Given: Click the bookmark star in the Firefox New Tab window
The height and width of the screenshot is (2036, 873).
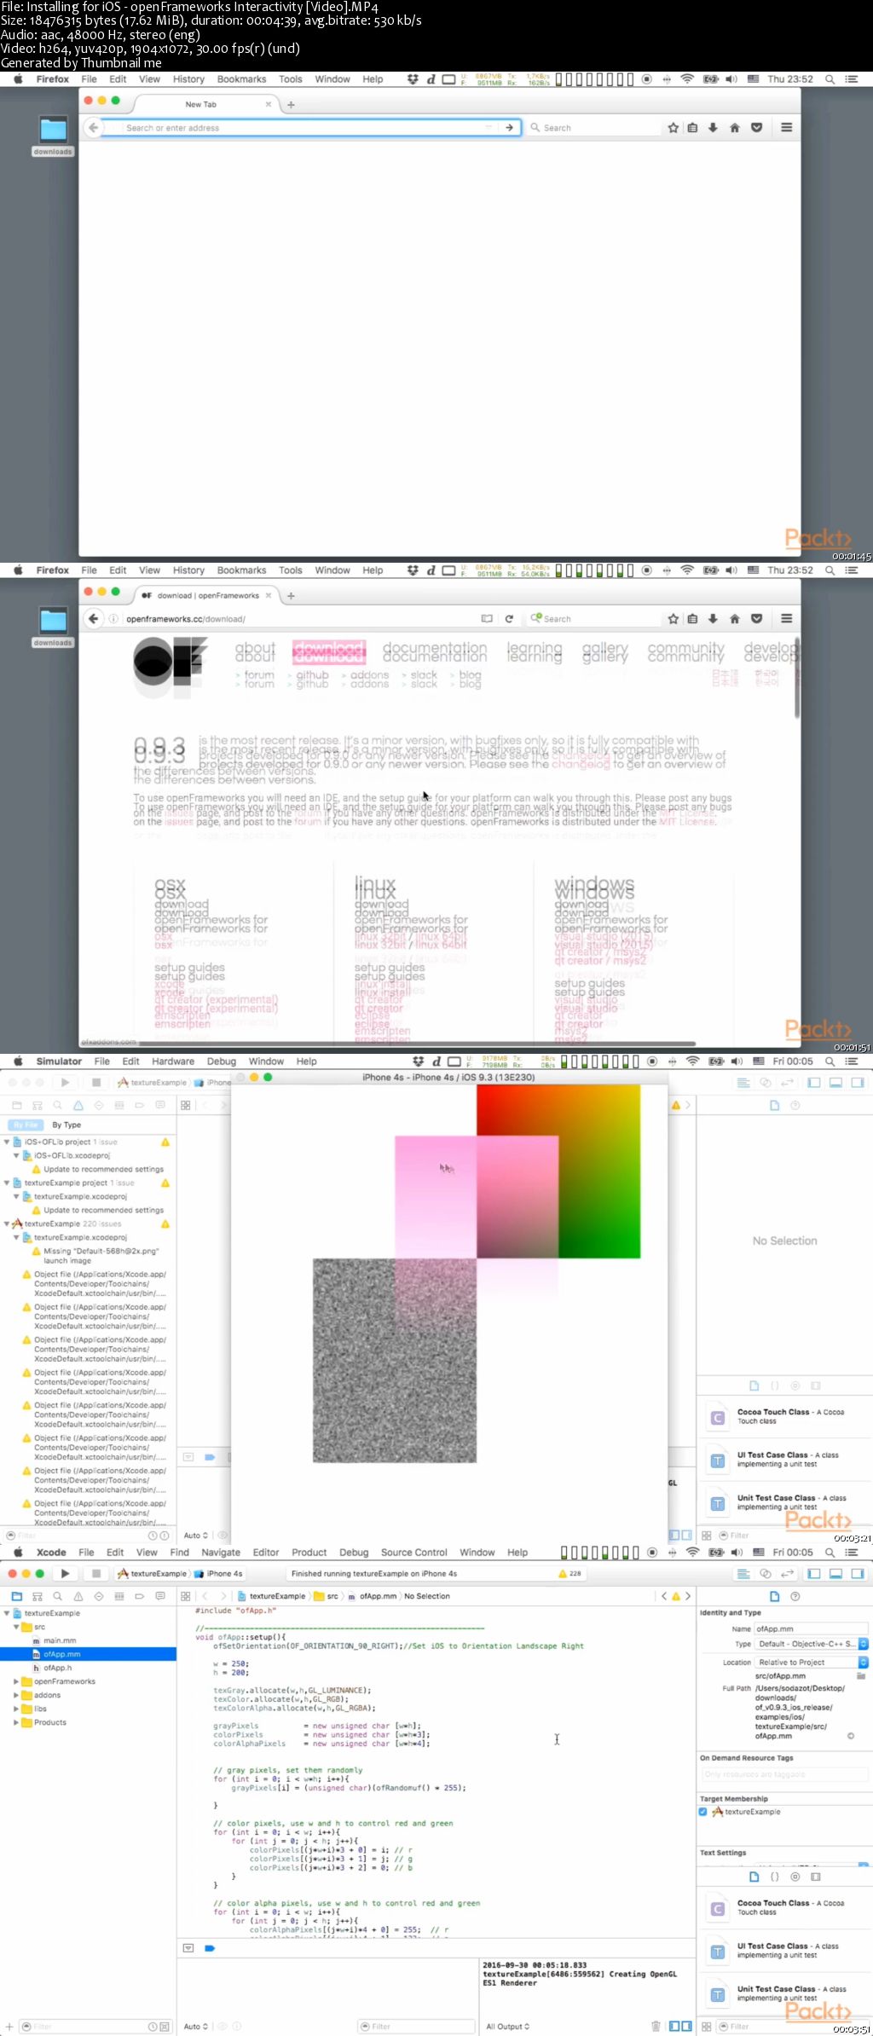Looking at the screenshot, I should [674, 128].
